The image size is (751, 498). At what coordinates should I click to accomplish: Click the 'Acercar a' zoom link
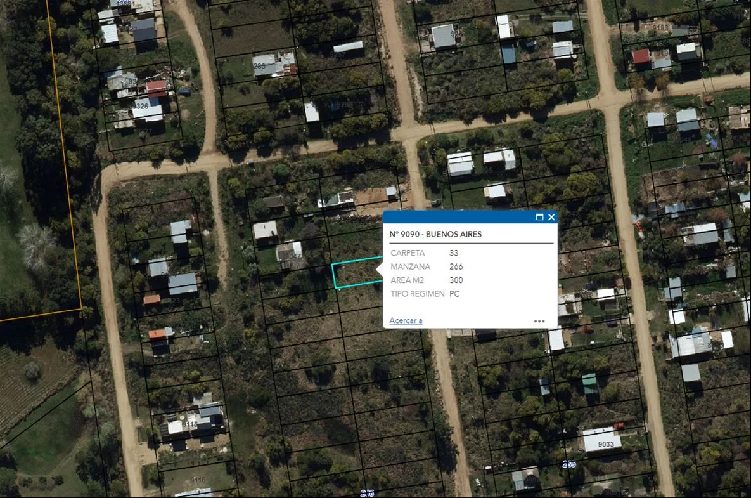click(x=406, y=320)
